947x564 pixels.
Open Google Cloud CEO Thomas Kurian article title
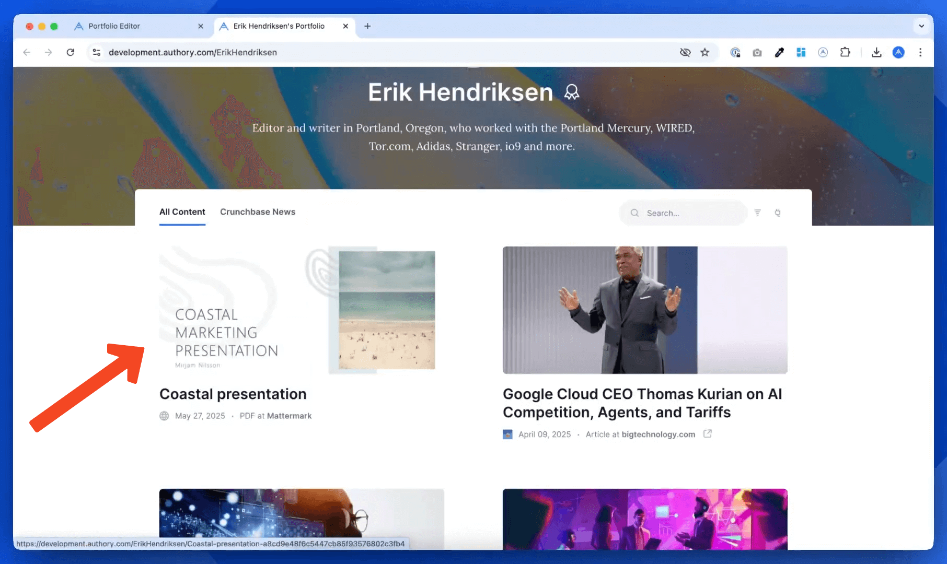[642, 403]
